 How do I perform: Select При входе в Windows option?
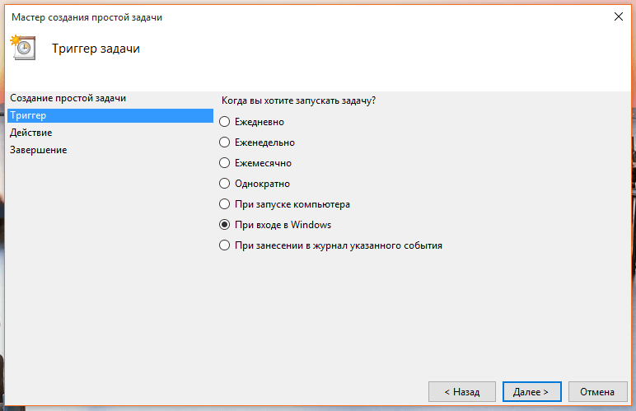click(225, 225)
